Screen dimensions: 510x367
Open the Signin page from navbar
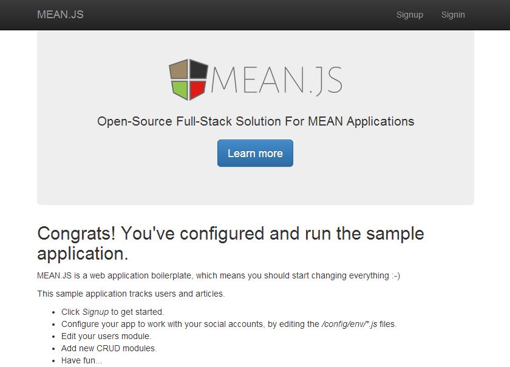tap(453, 15)
